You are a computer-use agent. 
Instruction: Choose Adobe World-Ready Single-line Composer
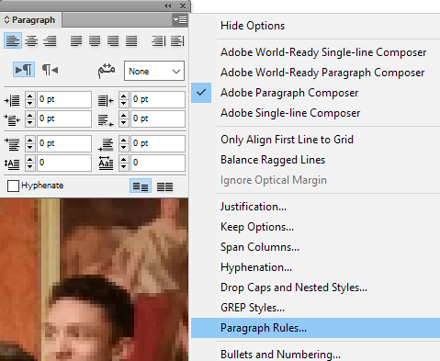click(x=323, y=52)
